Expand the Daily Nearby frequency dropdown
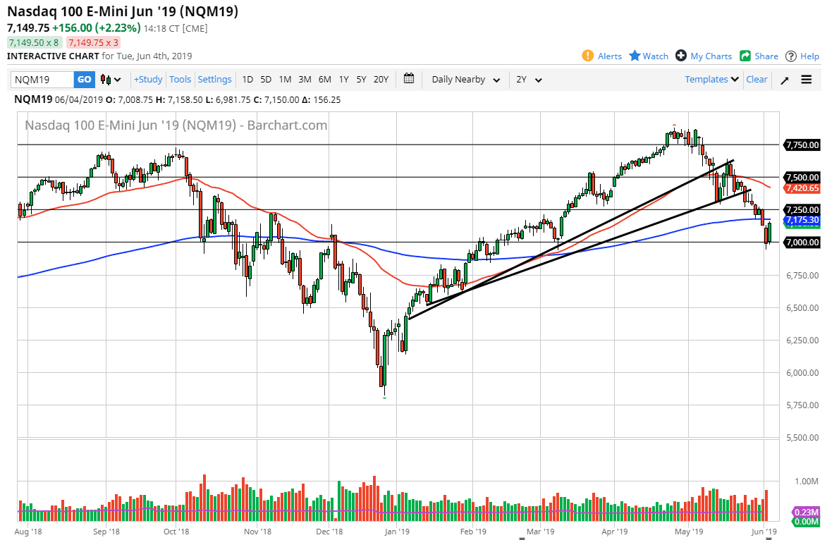This screenshot has width=827, height=540. (x=466, y=80)
